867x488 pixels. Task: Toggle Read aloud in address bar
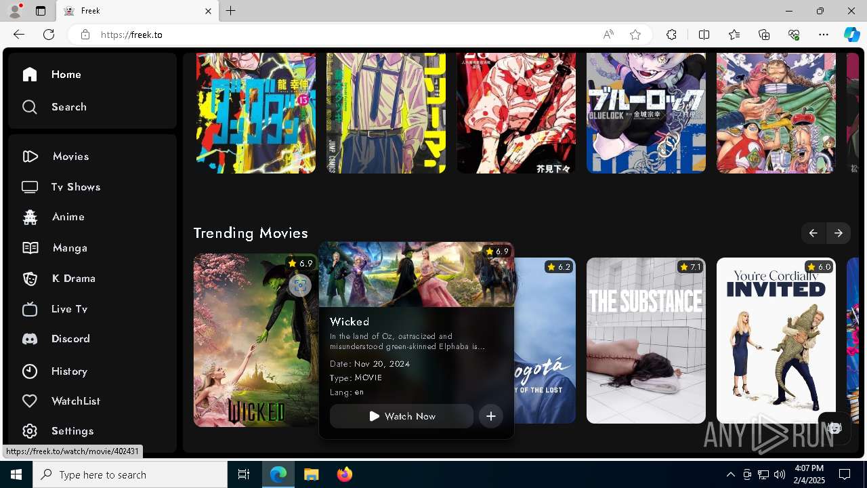coord(608,35)
